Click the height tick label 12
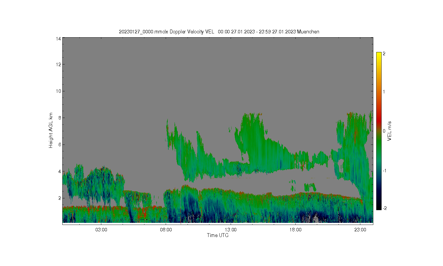The image size is (443, 266). click(x=58, y=64)
